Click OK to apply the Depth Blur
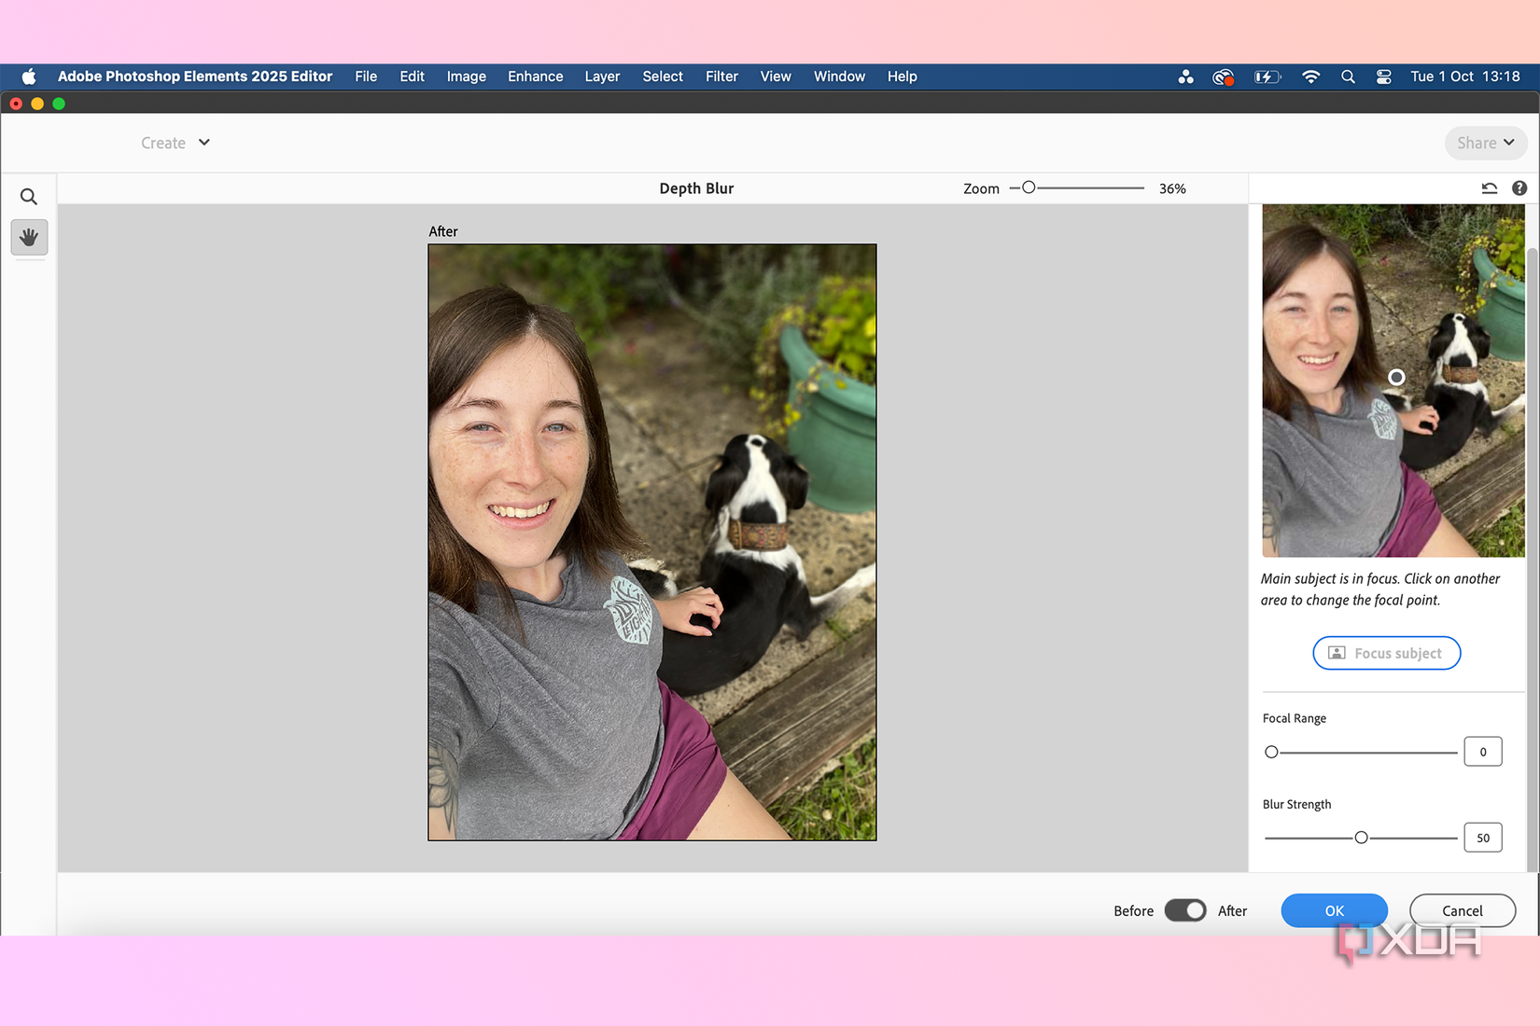 point(1334,910)
